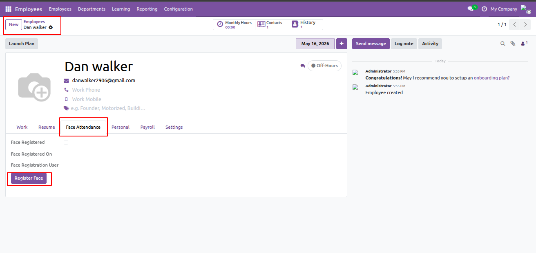Screen dimensions: 536x253
Task: Click the work phone icon
Action: 67,90
